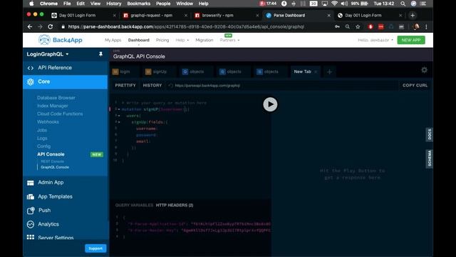Open Config in sidebar
The image size is (456, 257).
pos(44,146)
